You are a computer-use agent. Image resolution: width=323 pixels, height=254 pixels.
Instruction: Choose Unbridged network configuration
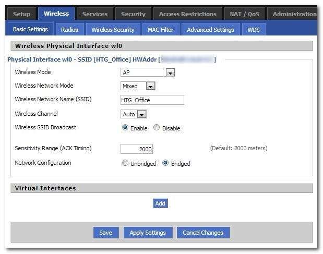(125, 163)
